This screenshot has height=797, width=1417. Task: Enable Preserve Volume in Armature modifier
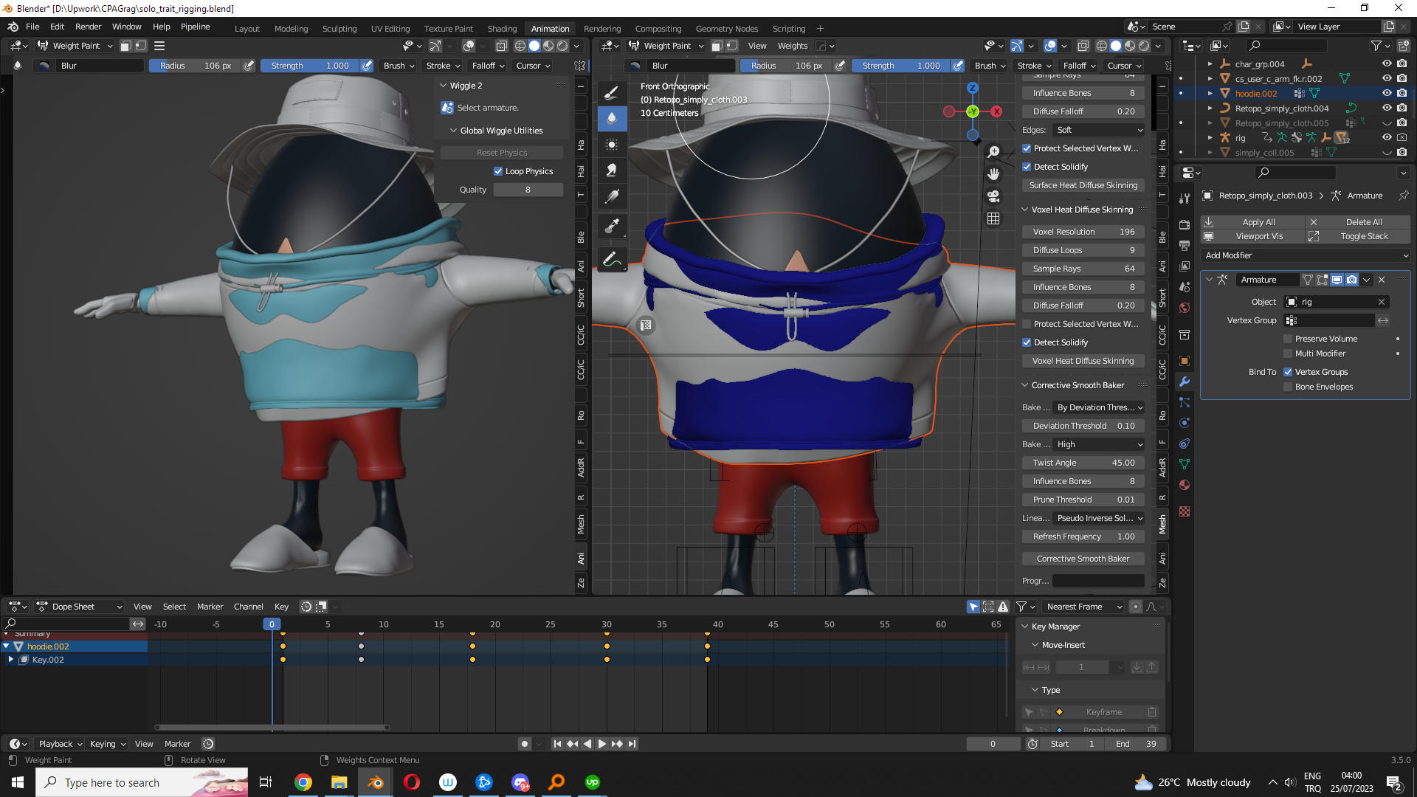coord(1289,339)
